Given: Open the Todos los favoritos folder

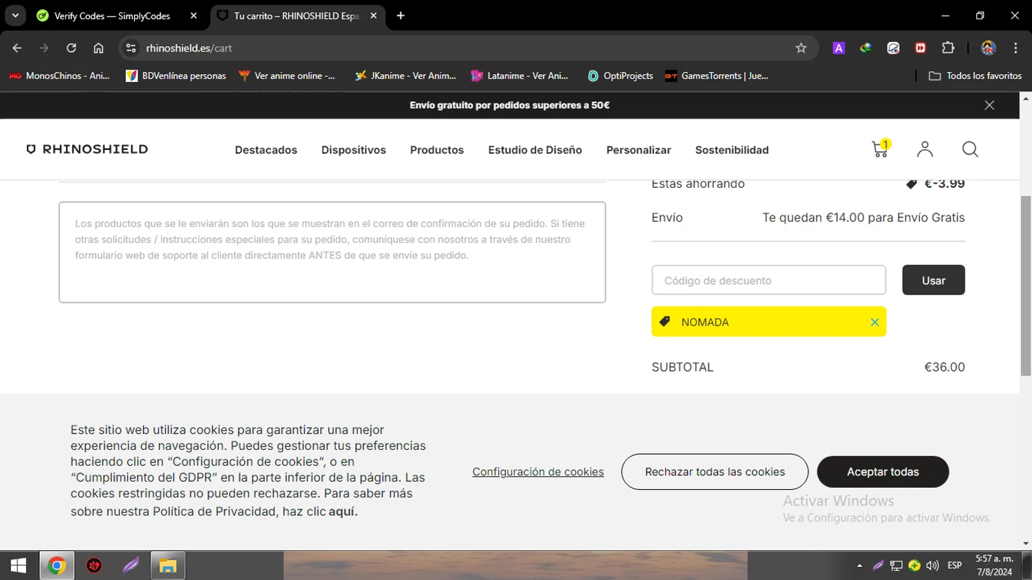Looking at the screenshot, I should pyautogui.click(x=976, y=76).
